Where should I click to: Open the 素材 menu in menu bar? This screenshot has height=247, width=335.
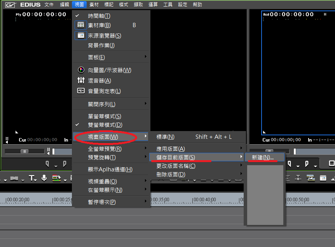pyautogui.click(x=94, y=5)
